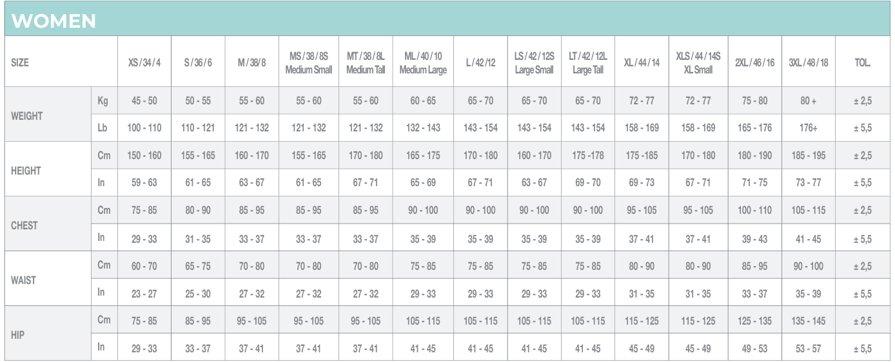895x362 pixels.
Task: Select the SIZE header cell
Action: pos(20,62)
